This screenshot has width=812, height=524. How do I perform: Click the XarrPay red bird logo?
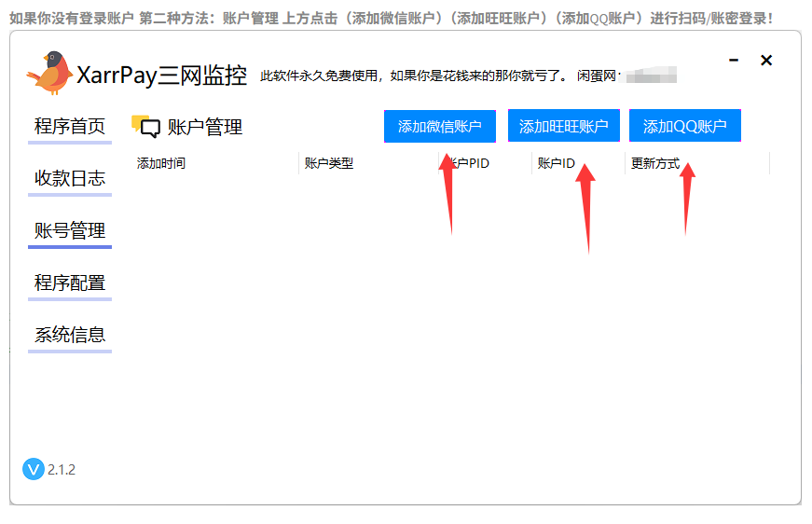pos(49,73)
